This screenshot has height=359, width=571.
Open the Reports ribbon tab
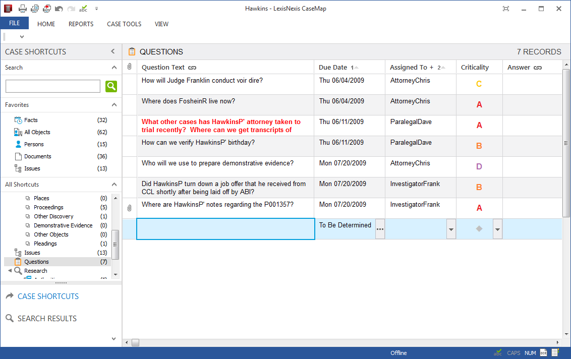point(81,24)
